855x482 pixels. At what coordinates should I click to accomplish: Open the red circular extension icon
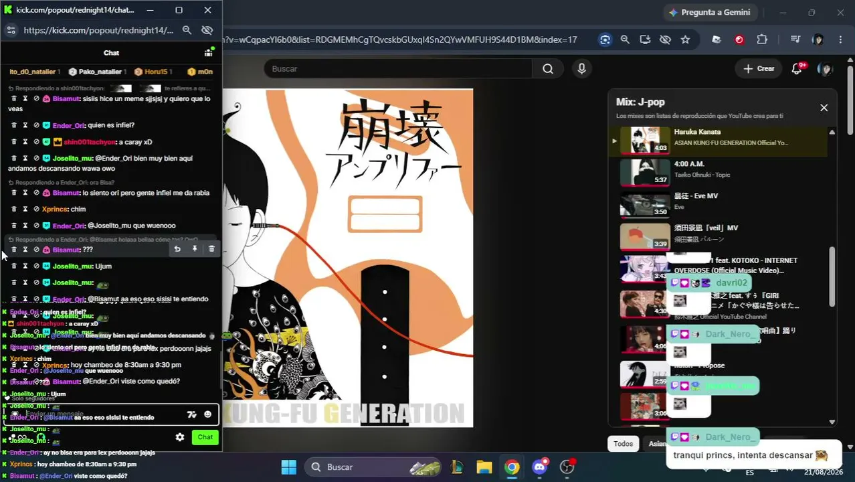click(x=739, y=39)
